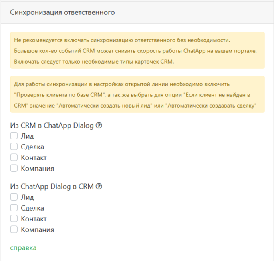Enable Лид checkbox under Из CRM в ChatApp Dialog
This screenshot has height=261, width=274.
point(14,136)
